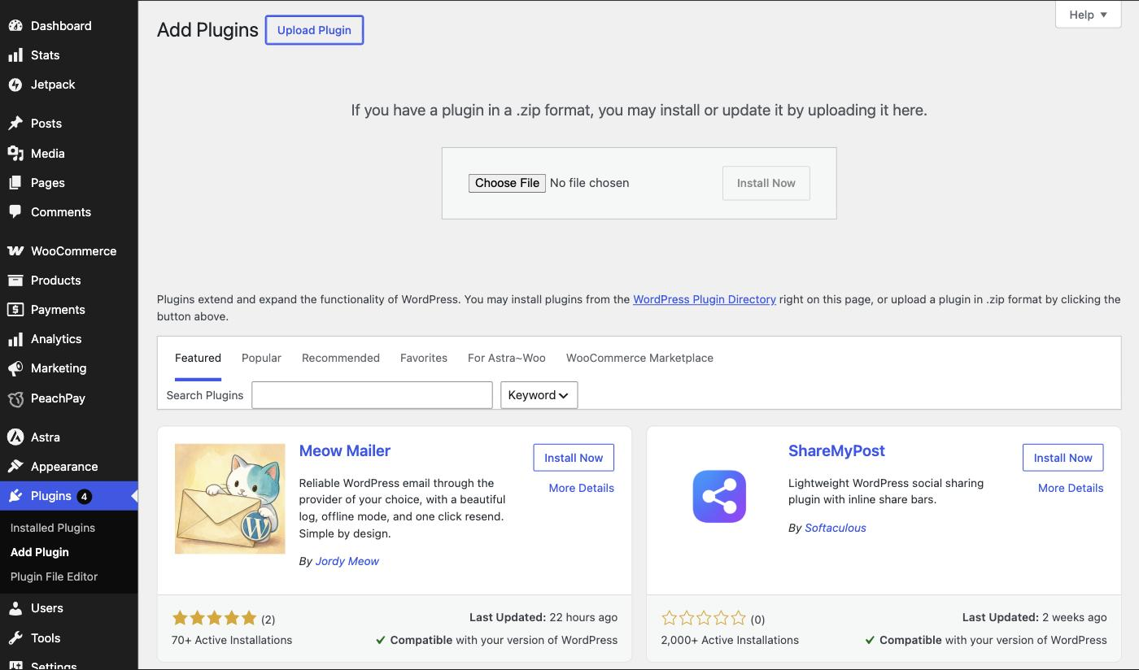Image resolution: width=1139 pixels, height=670 pixels.
Task: Click the Stats bar chart icon
Action: tap(15, 55)
